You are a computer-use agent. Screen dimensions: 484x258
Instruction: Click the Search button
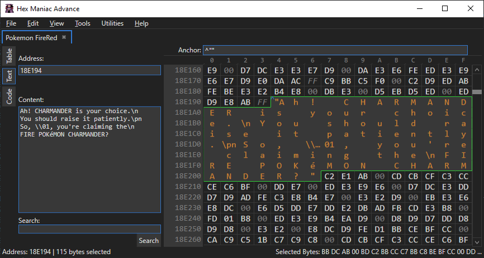[x=149, y=241]
